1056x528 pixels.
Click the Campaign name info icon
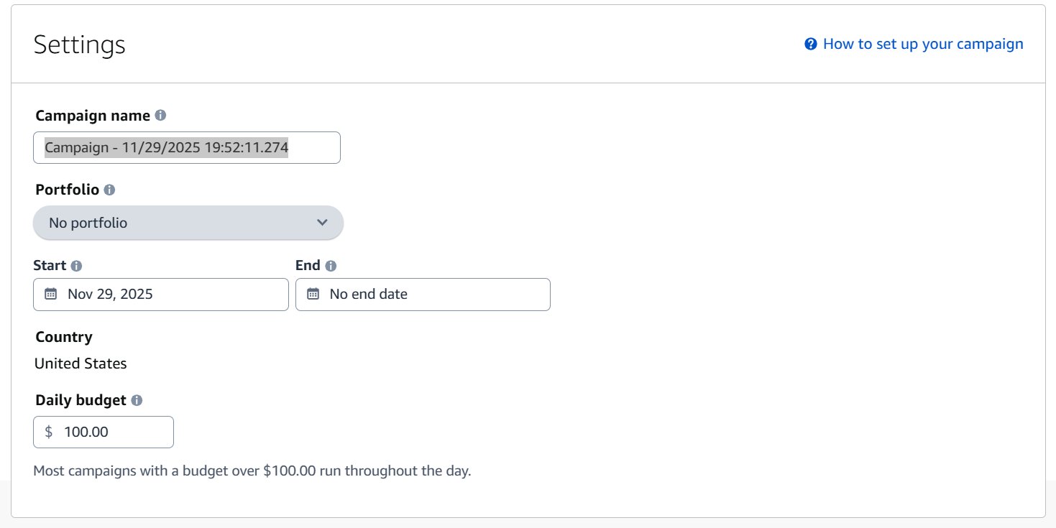[x=160, y=115]
